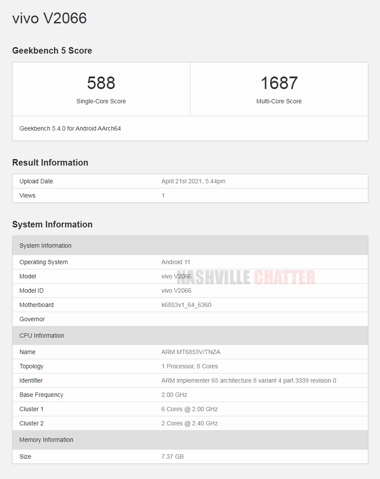Click the "Result Information" section heading

pyautogui.click(x=50, y=163)
